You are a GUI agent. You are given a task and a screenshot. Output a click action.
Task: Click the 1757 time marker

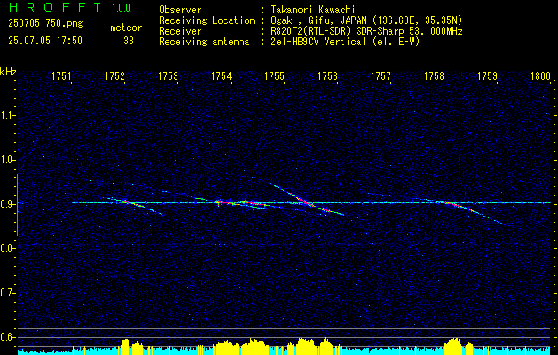point(381,75)
